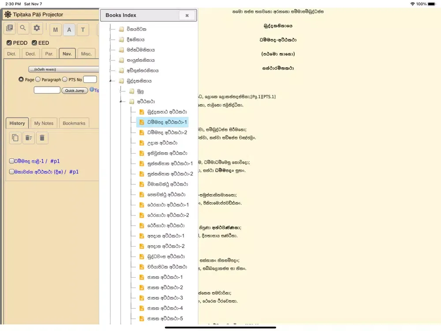Click the copy history items icon
The width and height of the screenshot is (441, 331).
15,138
